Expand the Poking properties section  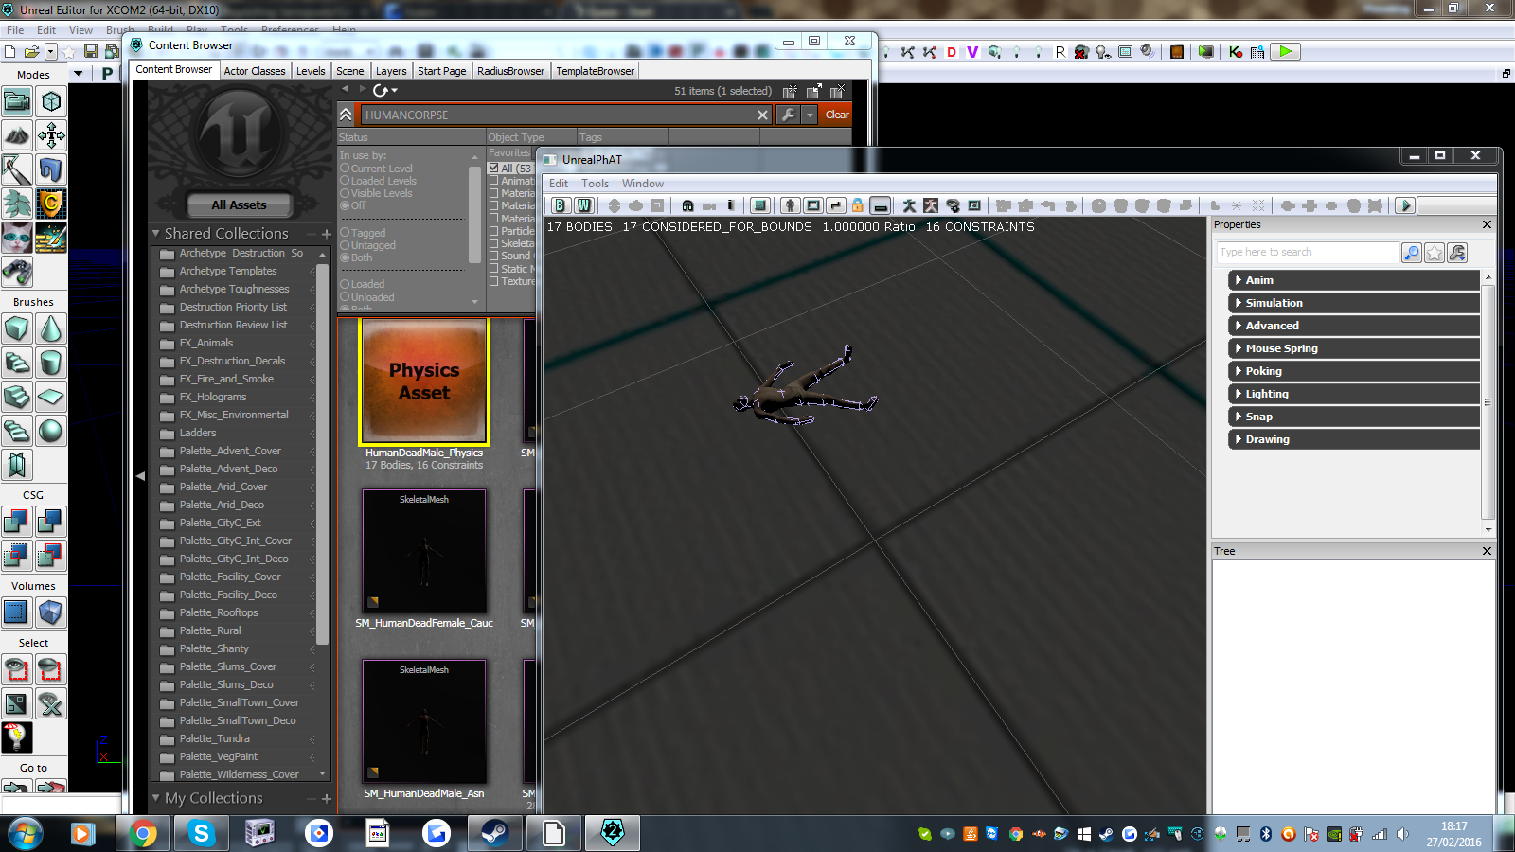(x=1353, y=371)
